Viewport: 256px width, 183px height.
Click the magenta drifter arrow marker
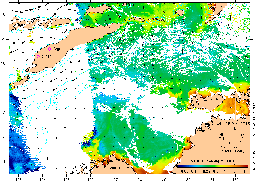click(x=38, y=56)
